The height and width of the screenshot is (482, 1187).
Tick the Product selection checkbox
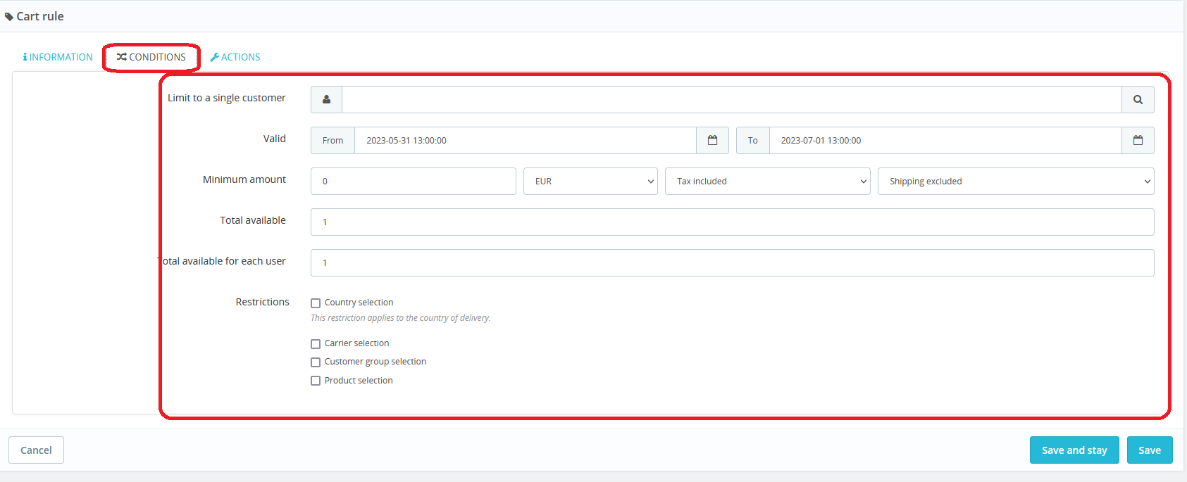tap(316, 381)
